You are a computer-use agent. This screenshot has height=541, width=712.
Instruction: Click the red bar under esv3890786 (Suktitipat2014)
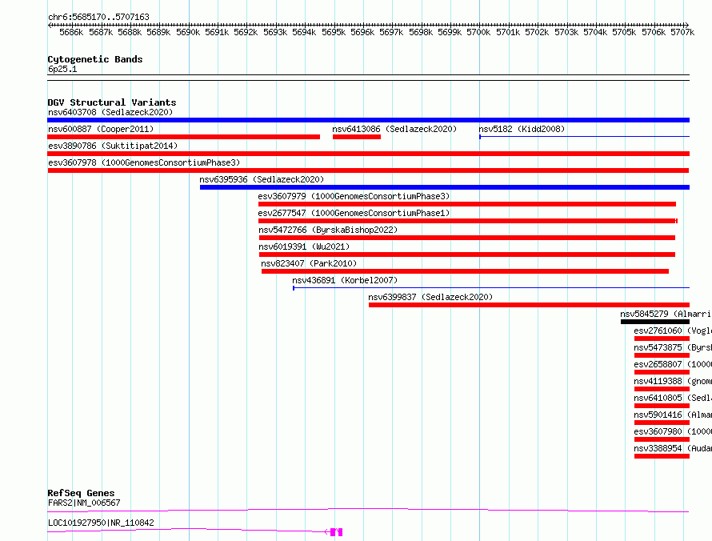(368, 154)
